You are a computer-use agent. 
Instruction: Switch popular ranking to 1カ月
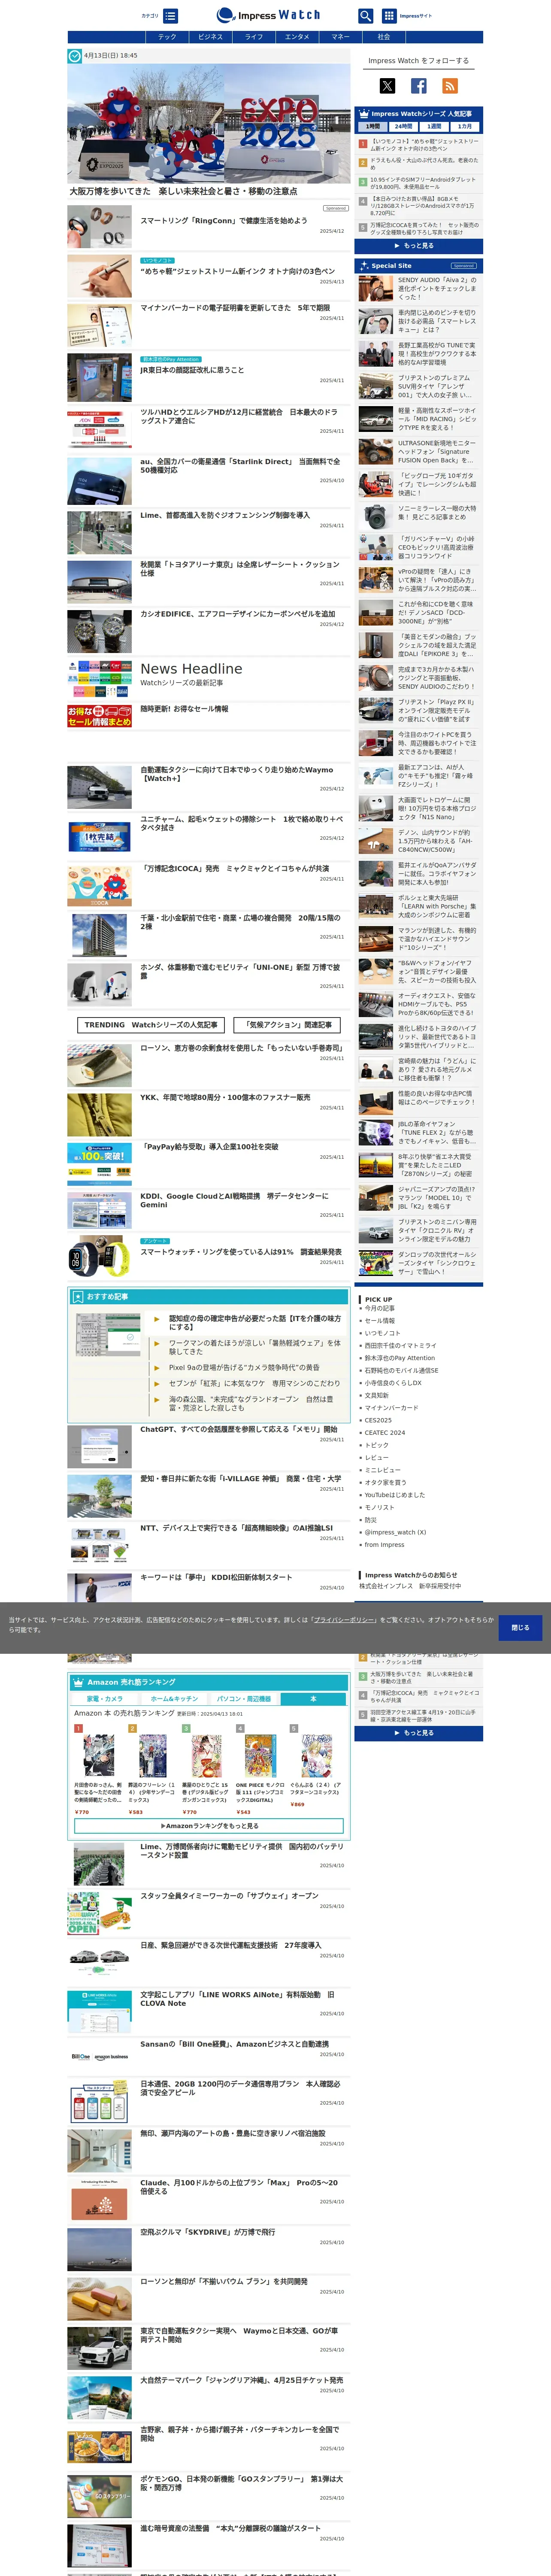click(465, 127)
